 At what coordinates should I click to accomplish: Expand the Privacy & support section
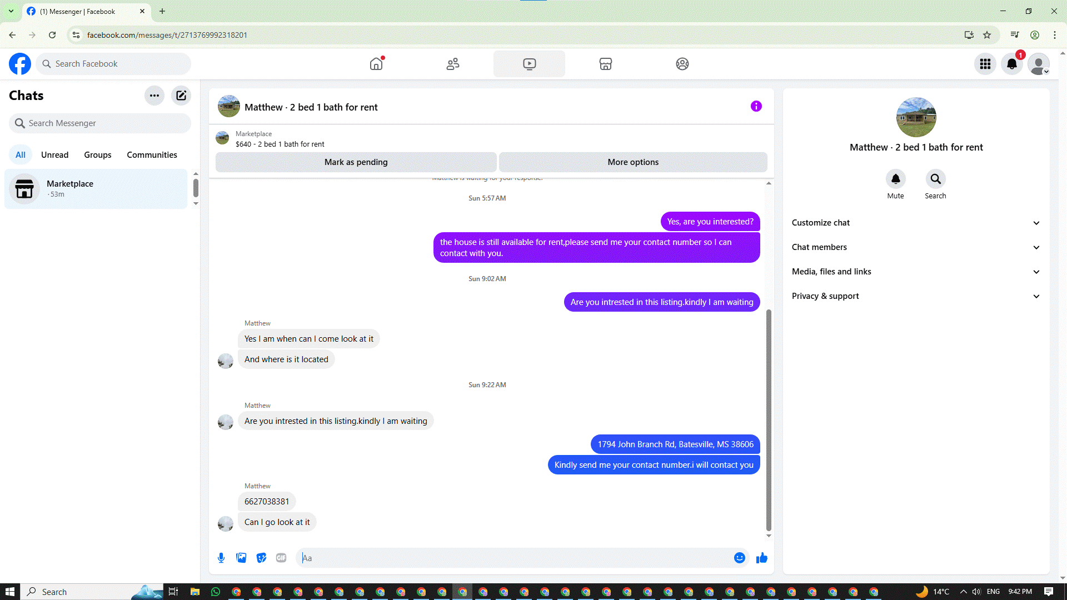(916, 296)
